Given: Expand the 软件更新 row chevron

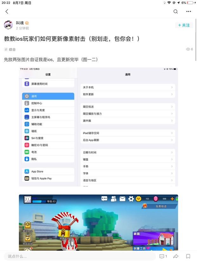Looking at the screenshot, I should click(172, 94).
